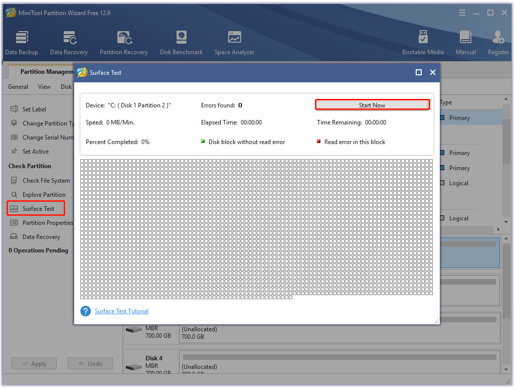Open the Space Analyzer tool
514x389 pixels.
point(234,43)
